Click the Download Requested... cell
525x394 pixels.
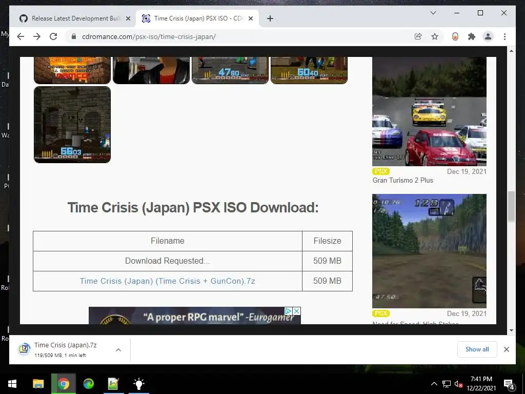click(x=168, y=261)
